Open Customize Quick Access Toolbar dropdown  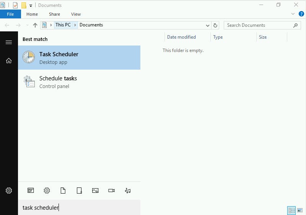[x=31, y=6]
